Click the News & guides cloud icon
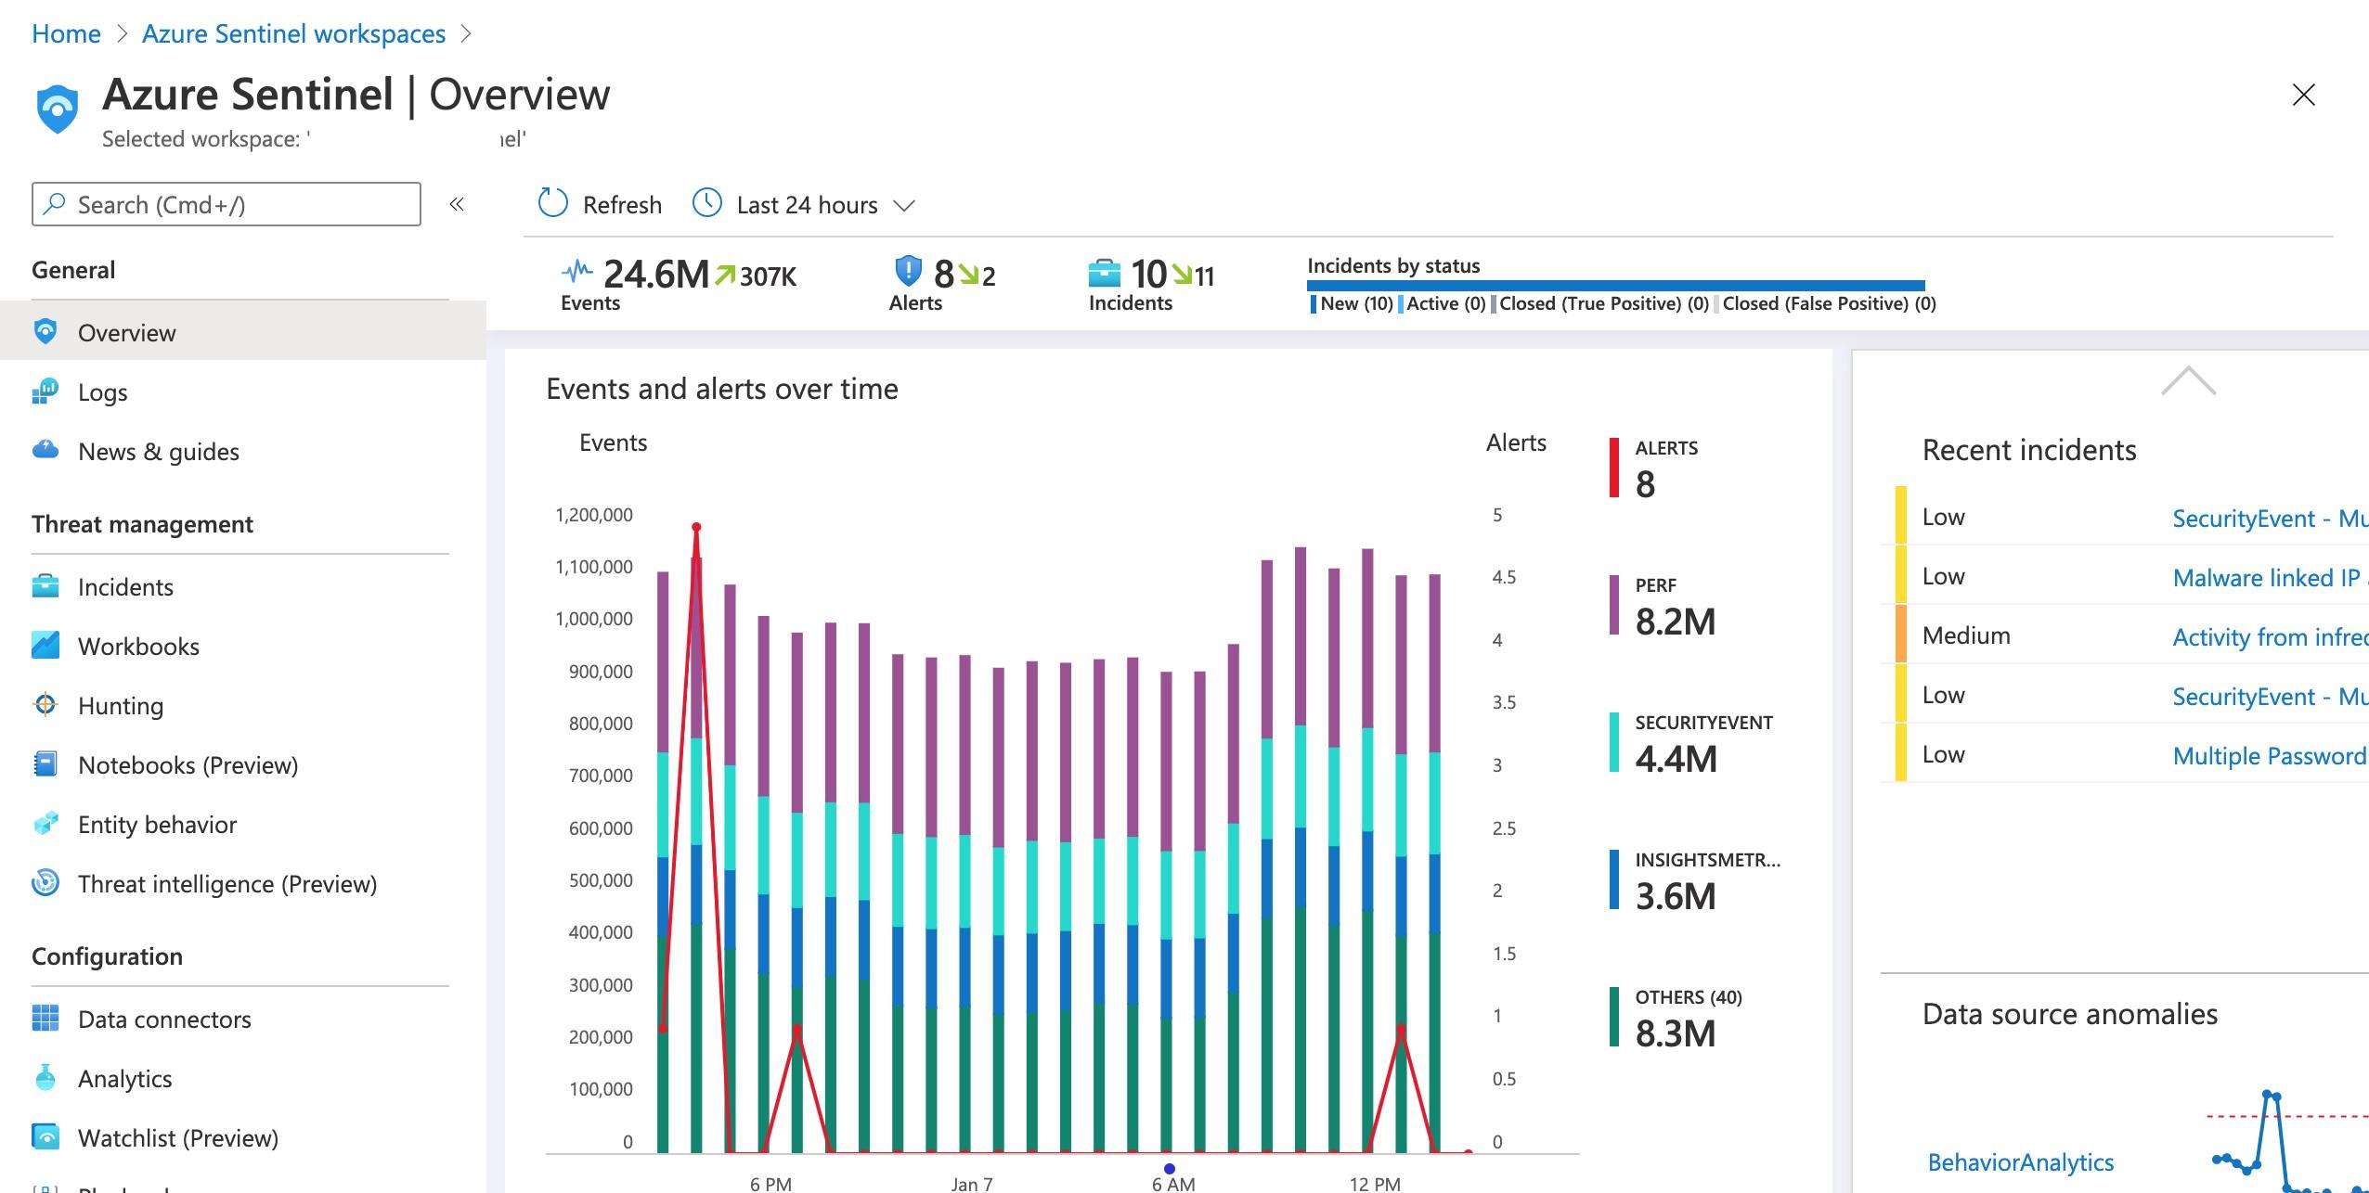The image size is (2369, 1193). (x=45, y=451)
